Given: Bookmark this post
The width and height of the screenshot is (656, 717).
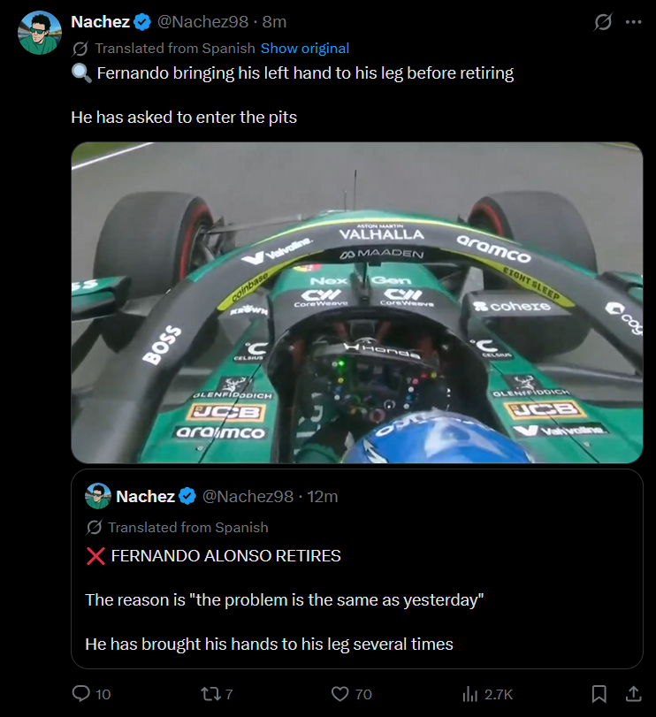Looking at the screenshot, I should click(x=599, y=694).
